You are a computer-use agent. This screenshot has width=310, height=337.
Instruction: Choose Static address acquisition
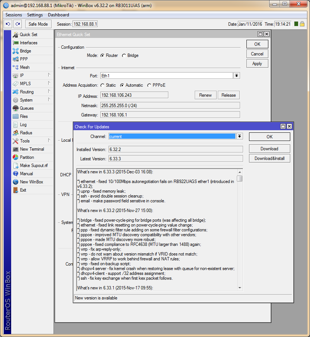pos(102,86)
